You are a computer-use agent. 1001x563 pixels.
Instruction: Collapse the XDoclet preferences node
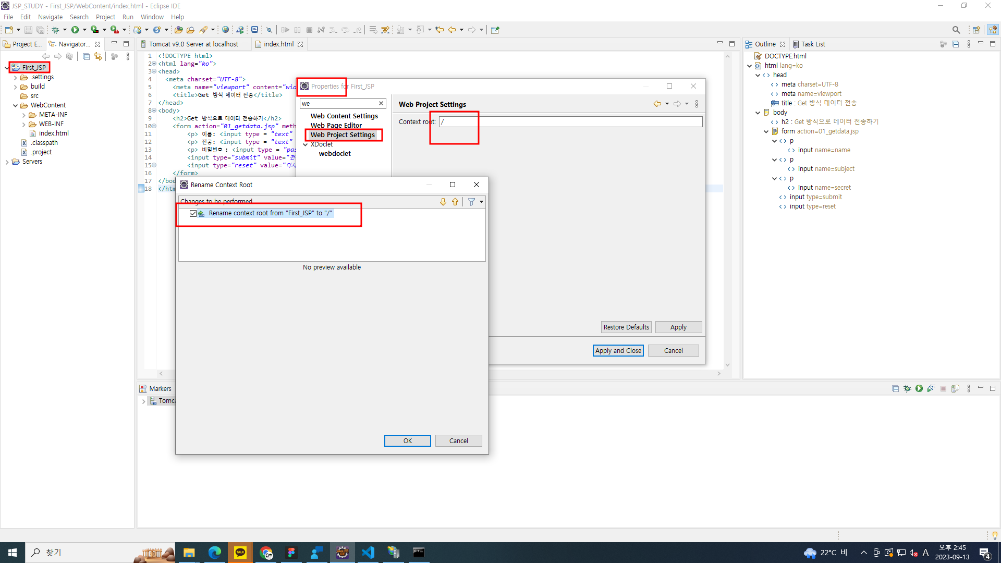click(x=306, y=144)
